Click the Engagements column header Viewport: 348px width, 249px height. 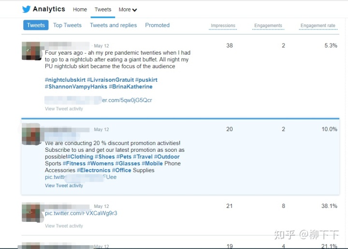pos(268,26)
